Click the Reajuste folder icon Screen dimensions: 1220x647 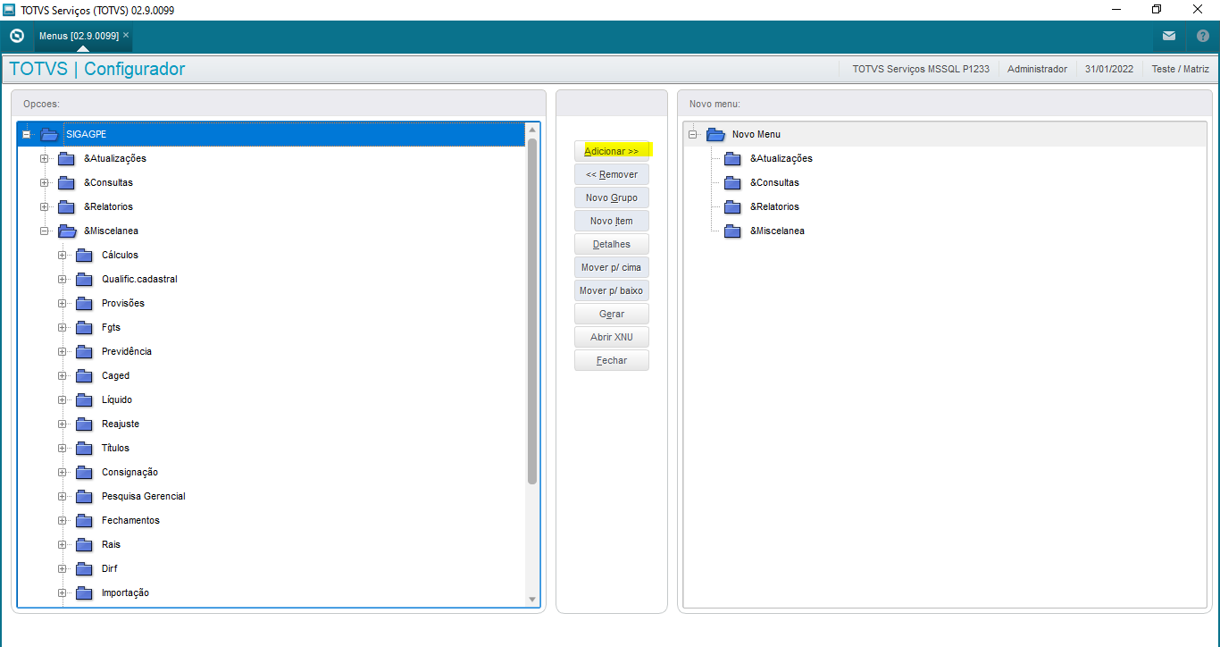pyautogui.click(x=85, y=424)
